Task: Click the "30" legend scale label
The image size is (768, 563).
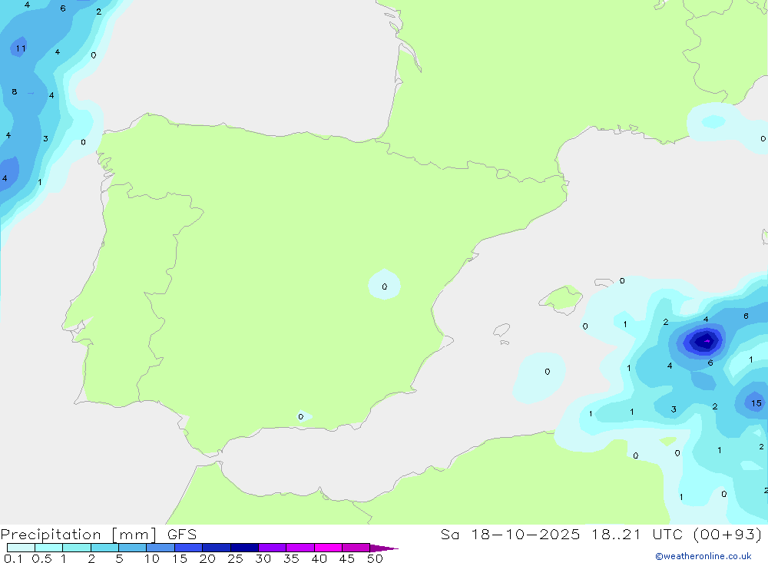Action: 263,558
